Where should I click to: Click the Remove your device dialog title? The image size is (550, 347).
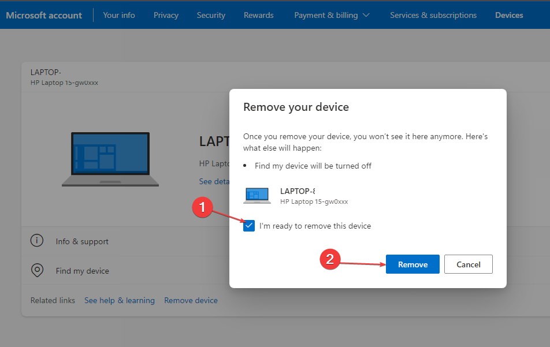296,107
